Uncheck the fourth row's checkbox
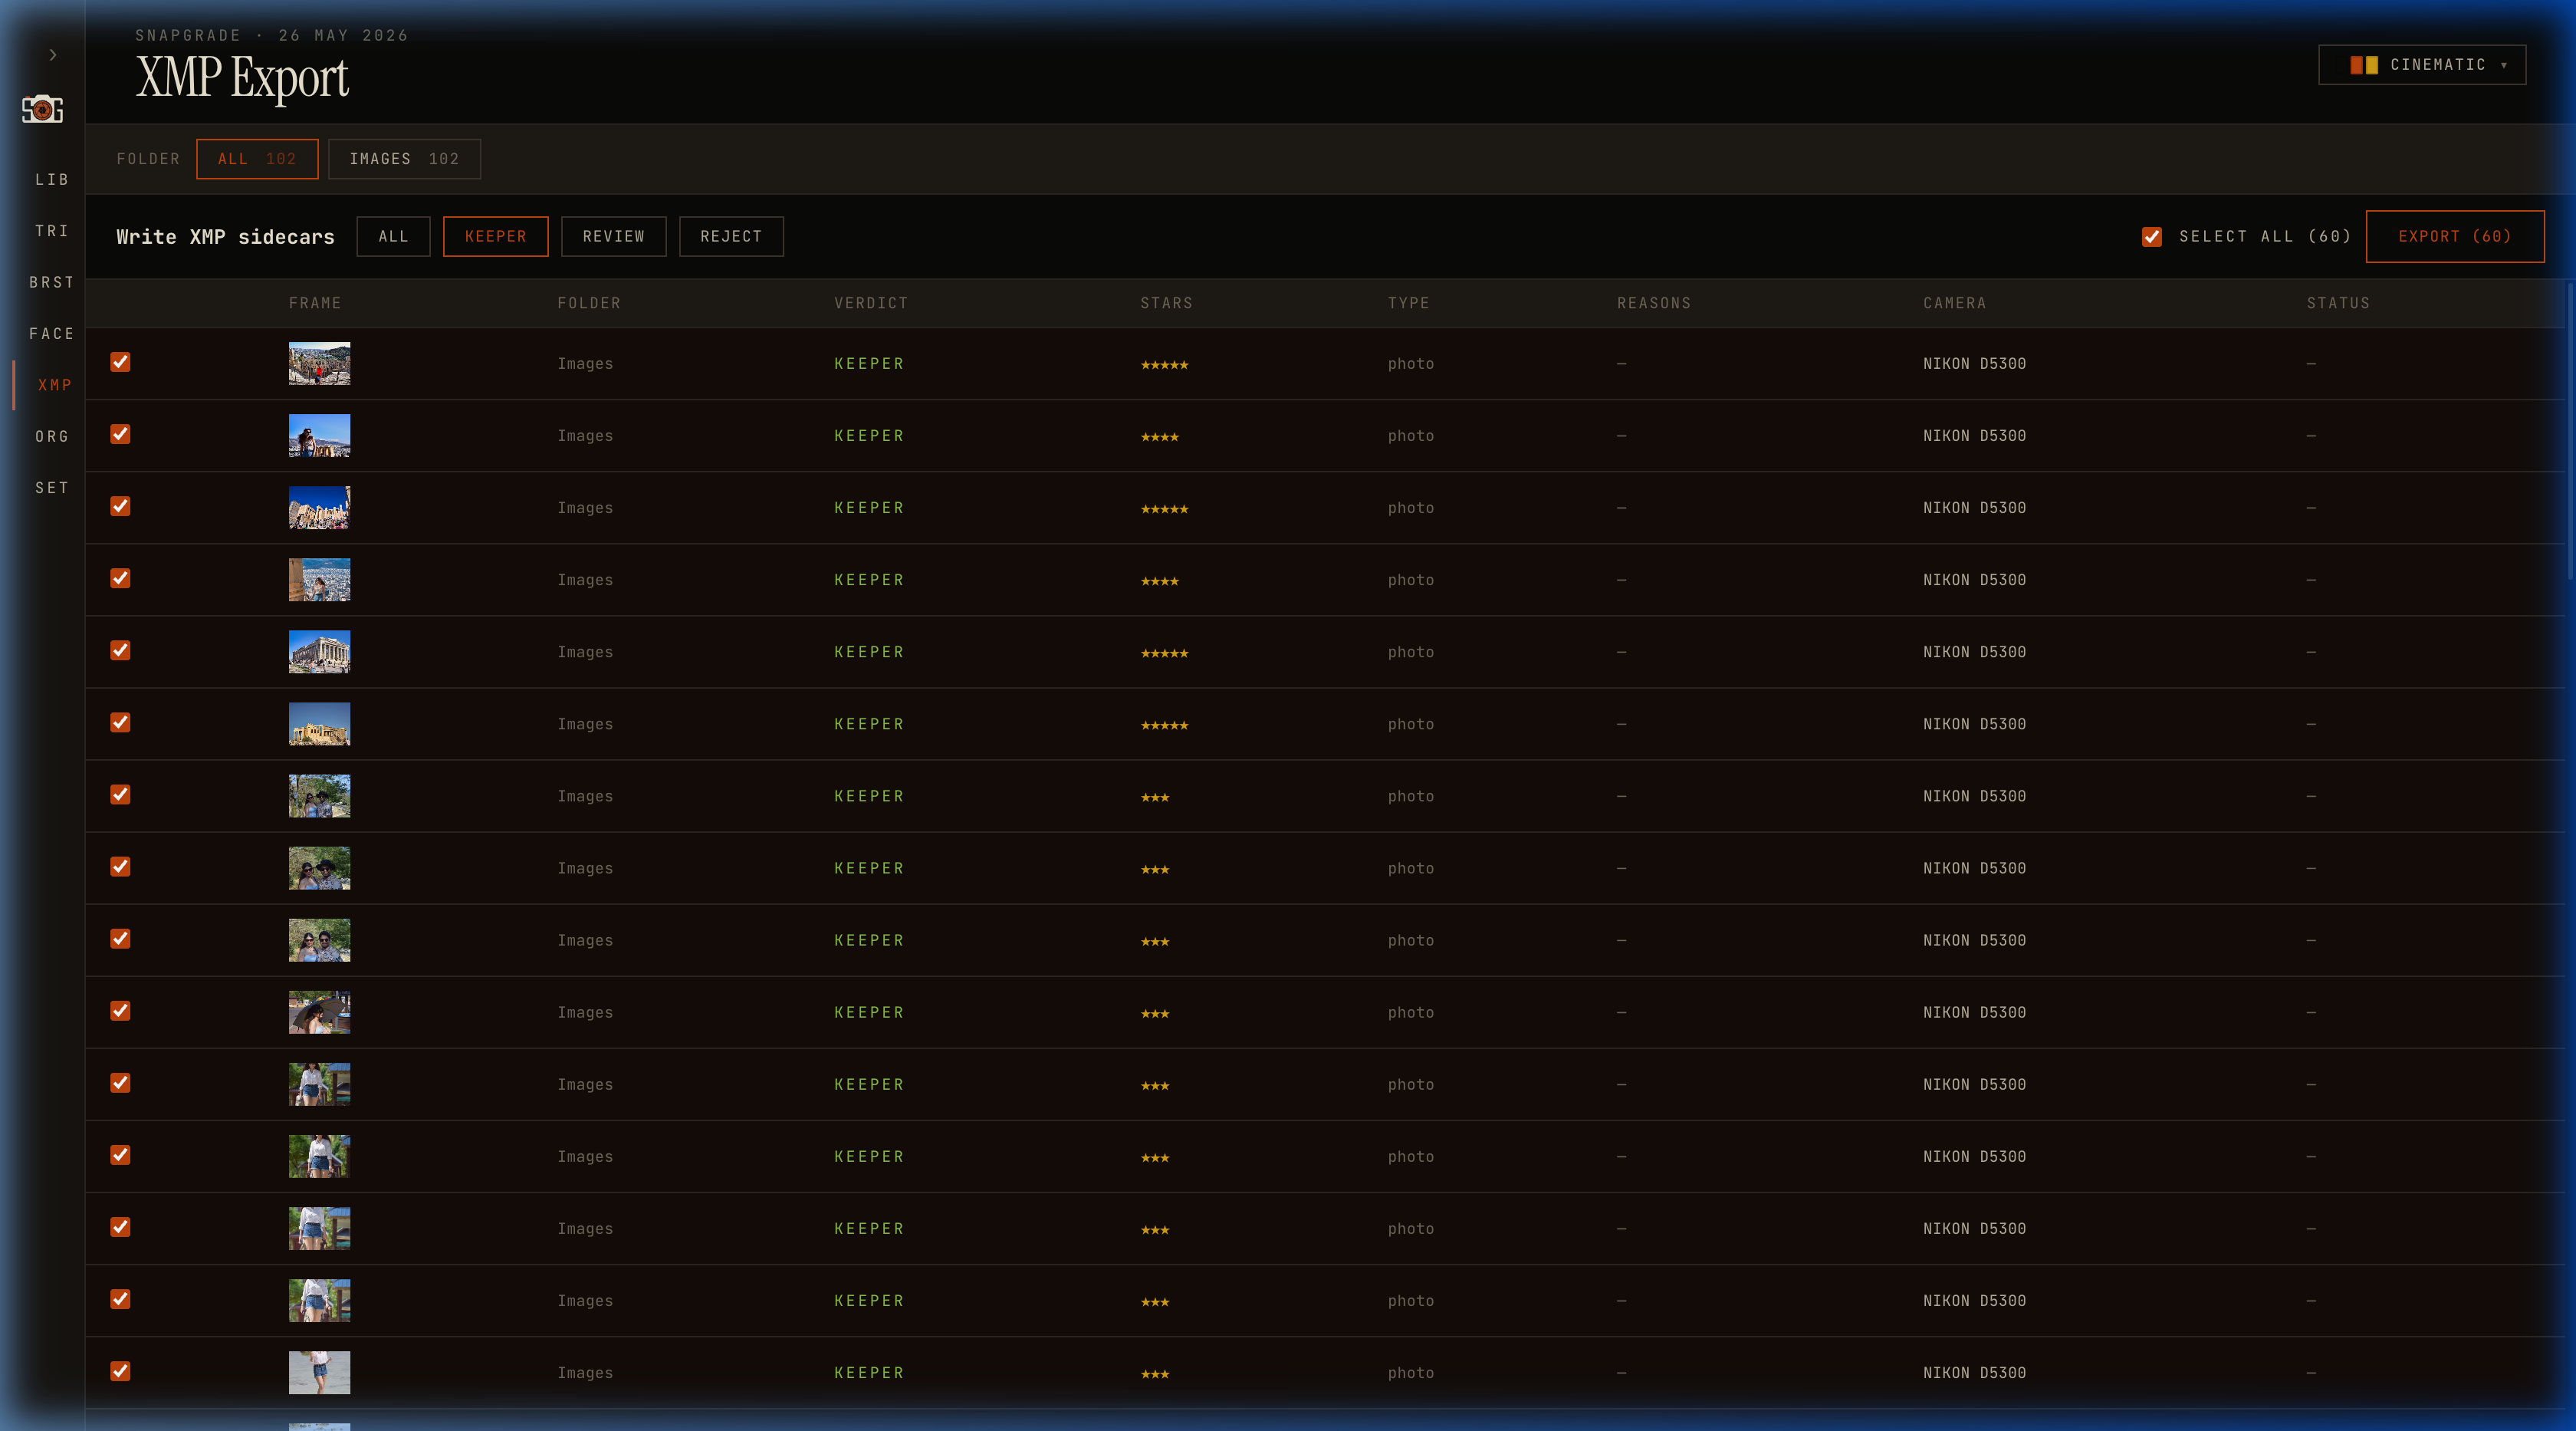 120,578
